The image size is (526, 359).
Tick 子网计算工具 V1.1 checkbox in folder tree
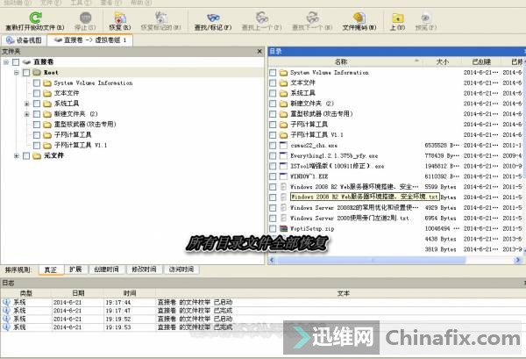[x=37, y=146]
